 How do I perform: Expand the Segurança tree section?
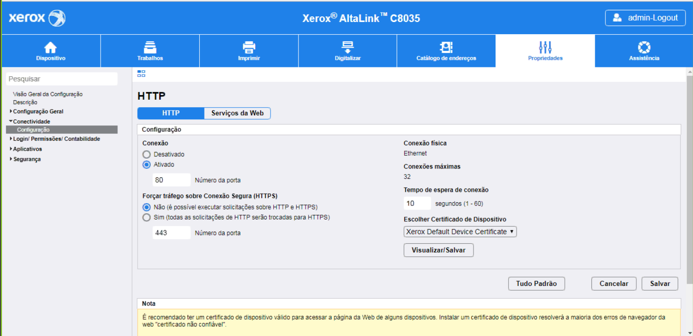point(27,159)
